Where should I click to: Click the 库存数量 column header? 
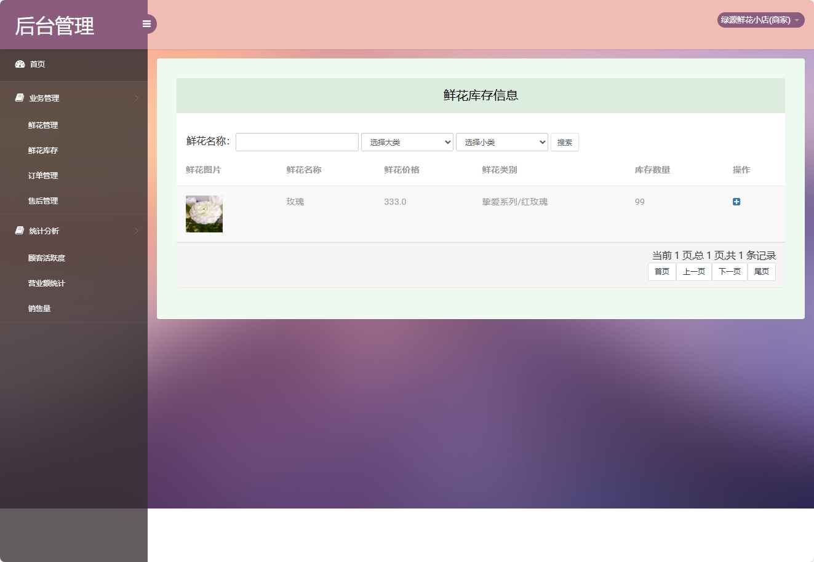[653, 170]
